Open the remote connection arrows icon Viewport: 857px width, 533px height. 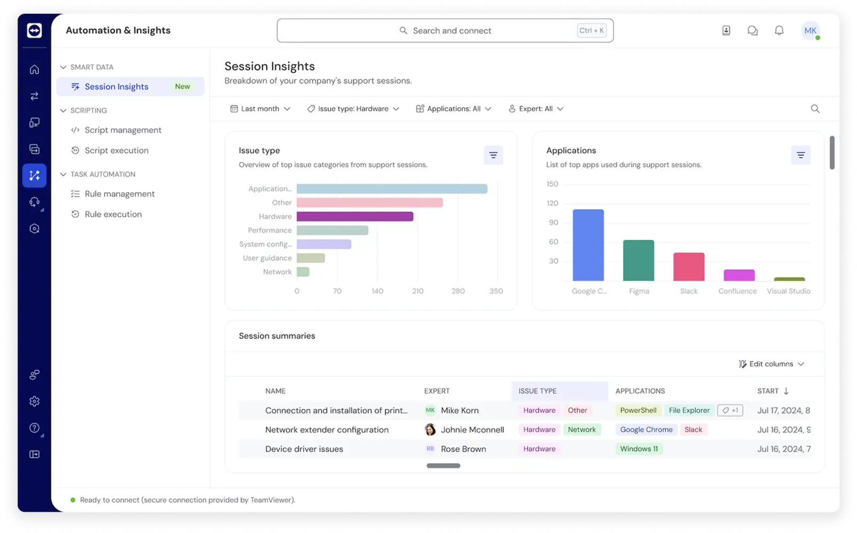pos(34,96)
